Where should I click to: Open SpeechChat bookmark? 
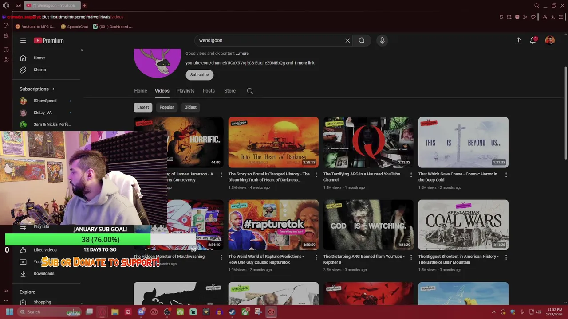point(75,27)
